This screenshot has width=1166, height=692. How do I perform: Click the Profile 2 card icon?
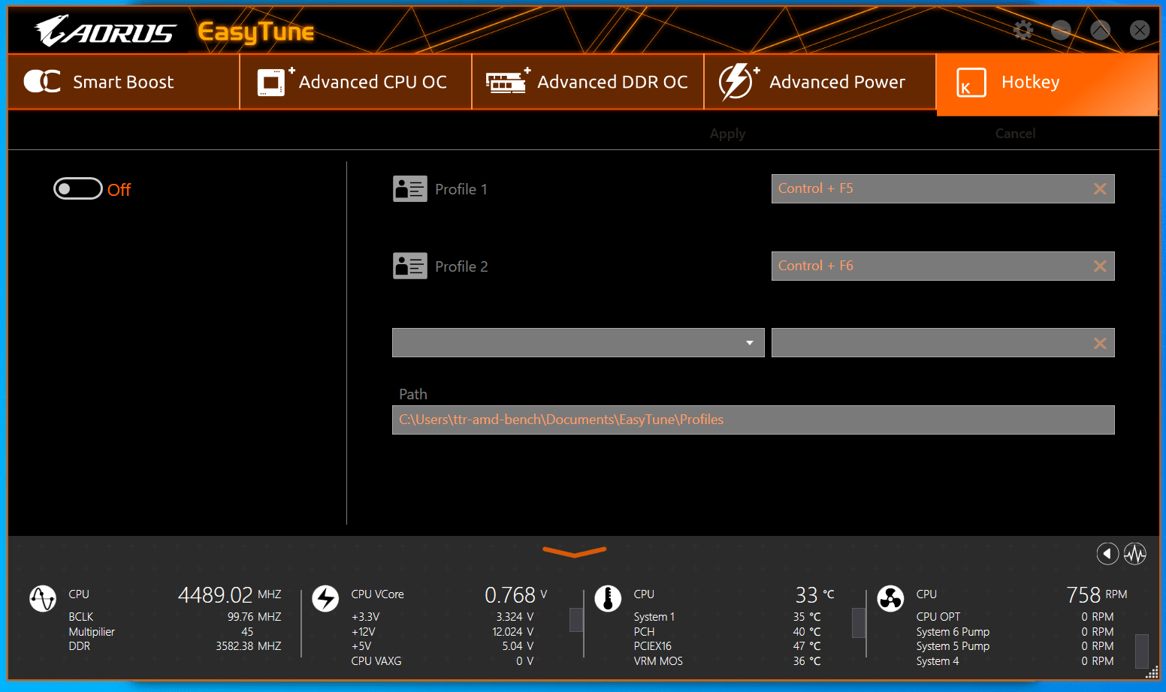coord(409,266)
